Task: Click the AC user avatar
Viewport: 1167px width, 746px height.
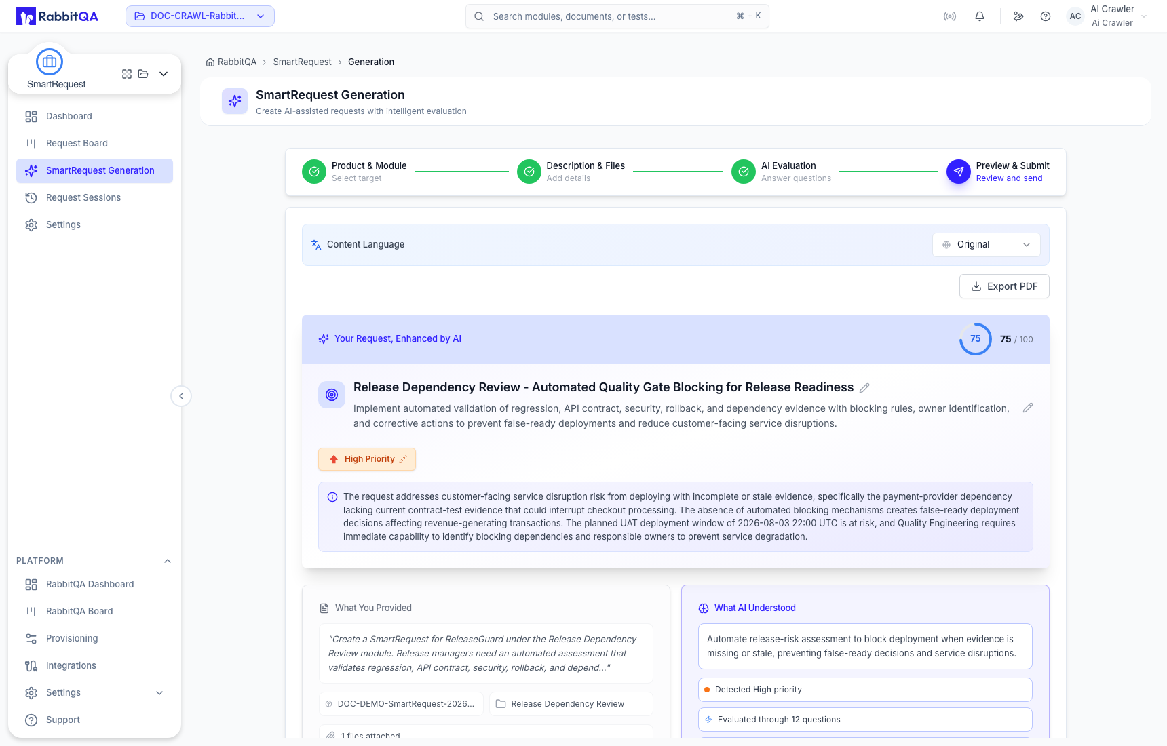Action: [x=1075, y=16]
